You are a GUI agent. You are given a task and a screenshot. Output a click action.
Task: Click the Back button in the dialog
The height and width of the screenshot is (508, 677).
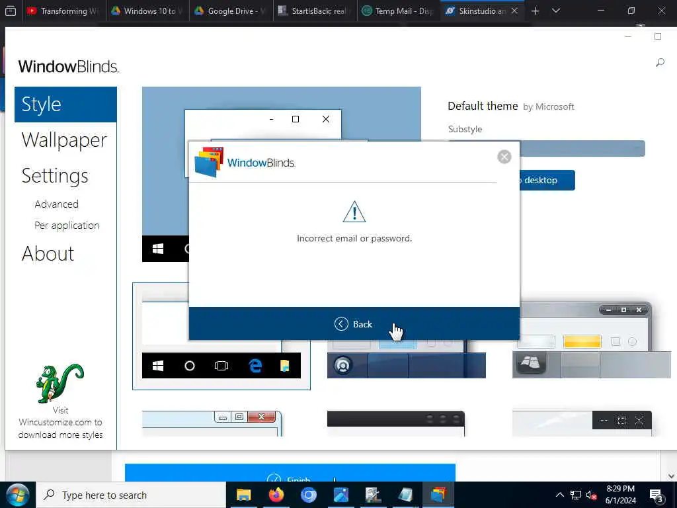coord(354,324)
